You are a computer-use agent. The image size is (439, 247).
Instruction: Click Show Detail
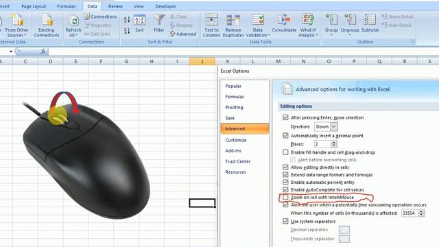click(397, 16)
